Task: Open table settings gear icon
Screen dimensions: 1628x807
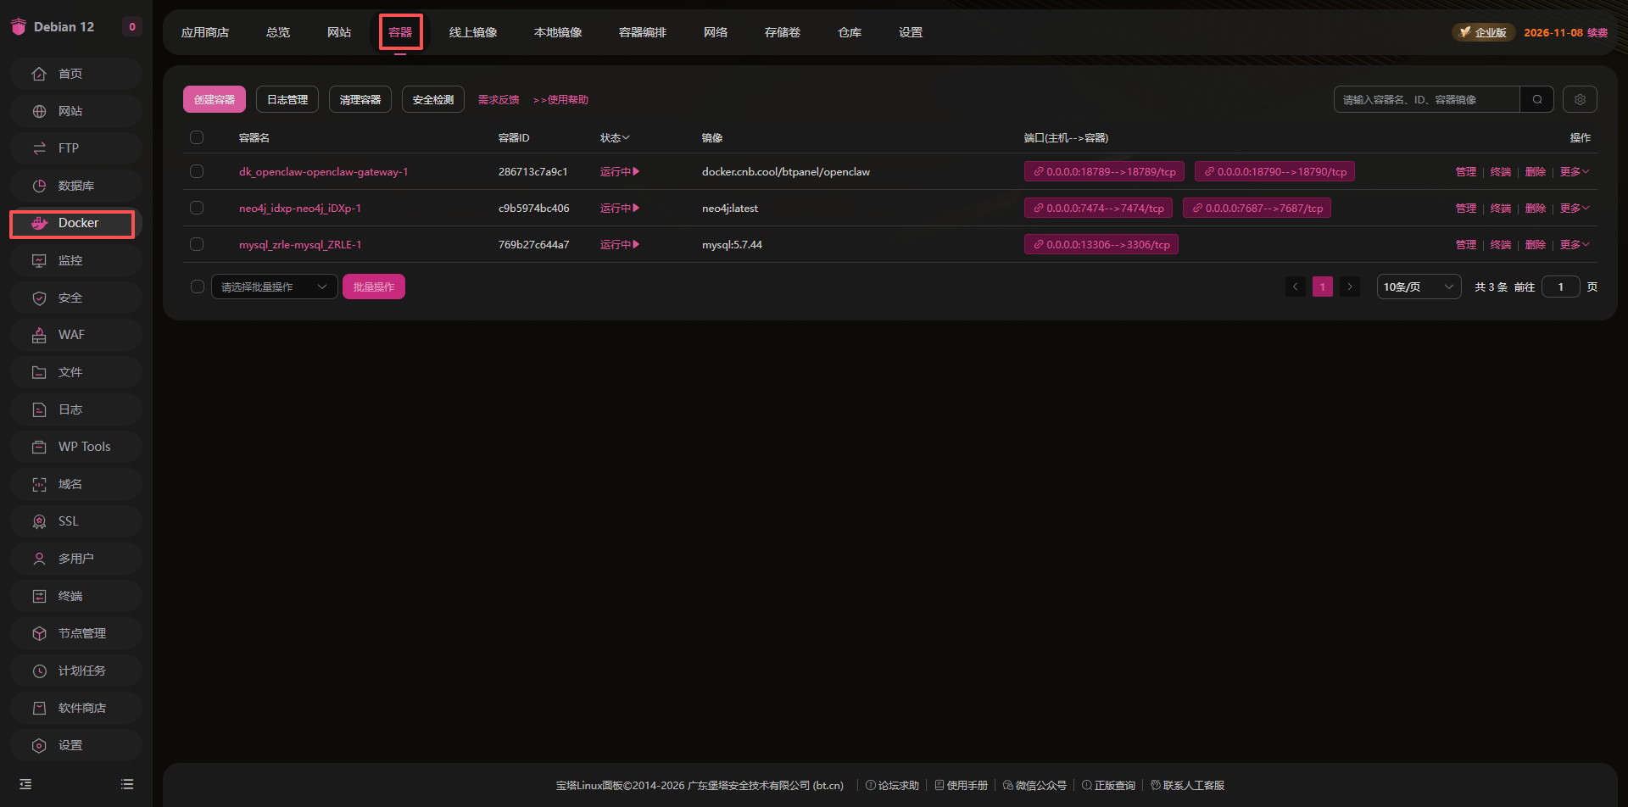Action: pos(1580,100)
